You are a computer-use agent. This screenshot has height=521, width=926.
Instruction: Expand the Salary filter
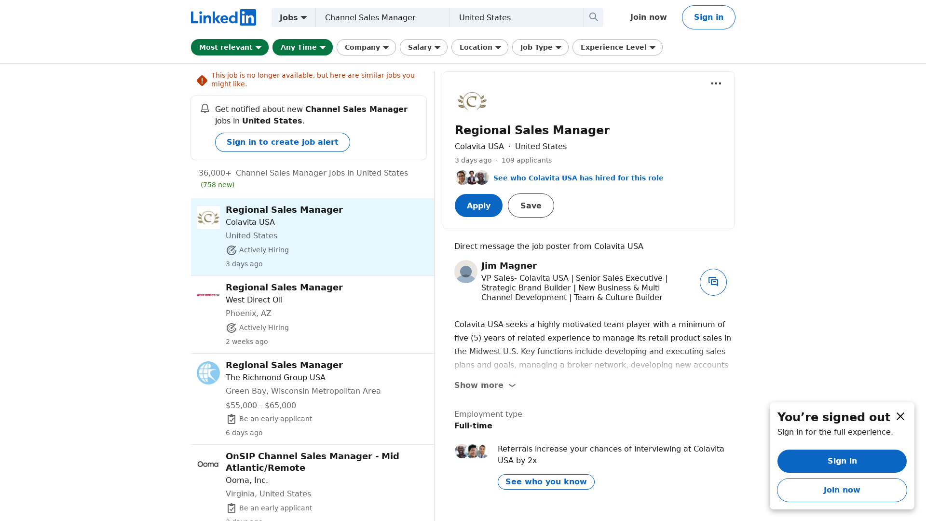tap(423, 47)
